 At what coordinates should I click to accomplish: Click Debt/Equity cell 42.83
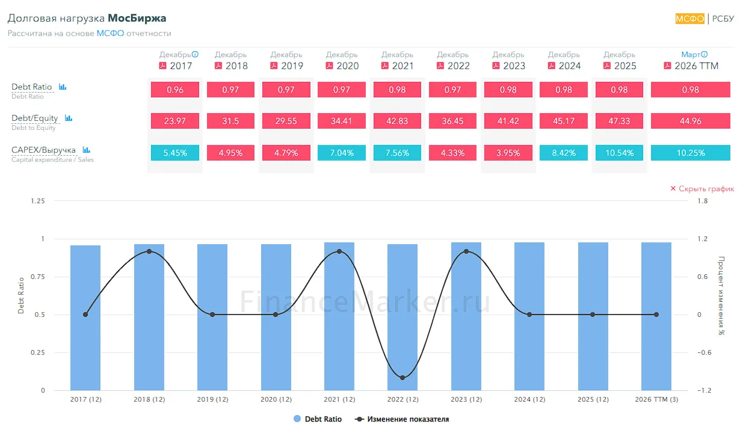click(397, 121)
